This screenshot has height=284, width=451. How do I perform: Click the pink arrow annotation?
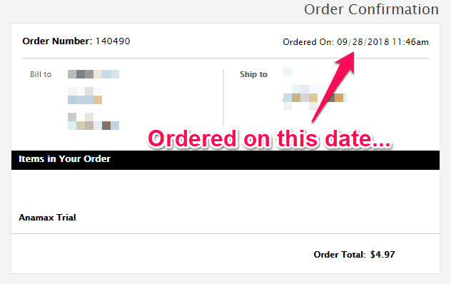point(334,86)
